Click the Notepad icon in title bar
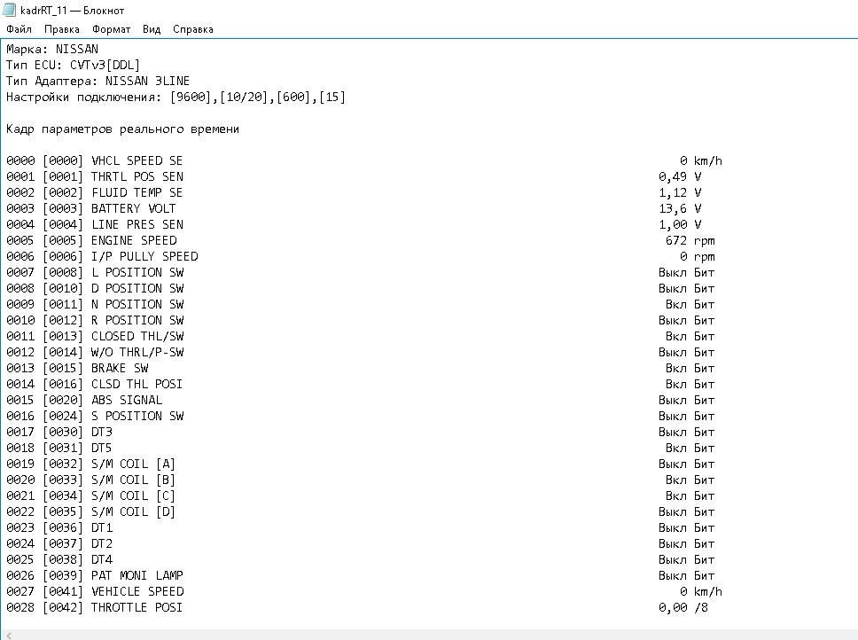The height and width of the screenshot is (640, 858). (x=10, y=11)
